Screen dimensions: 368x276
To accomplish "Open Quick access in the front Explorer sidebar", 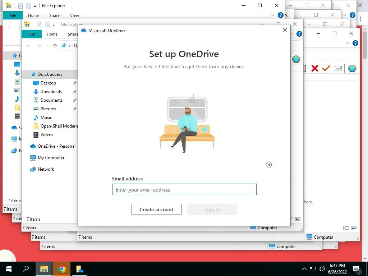I will pyautogui.click(x=50, y=74).
